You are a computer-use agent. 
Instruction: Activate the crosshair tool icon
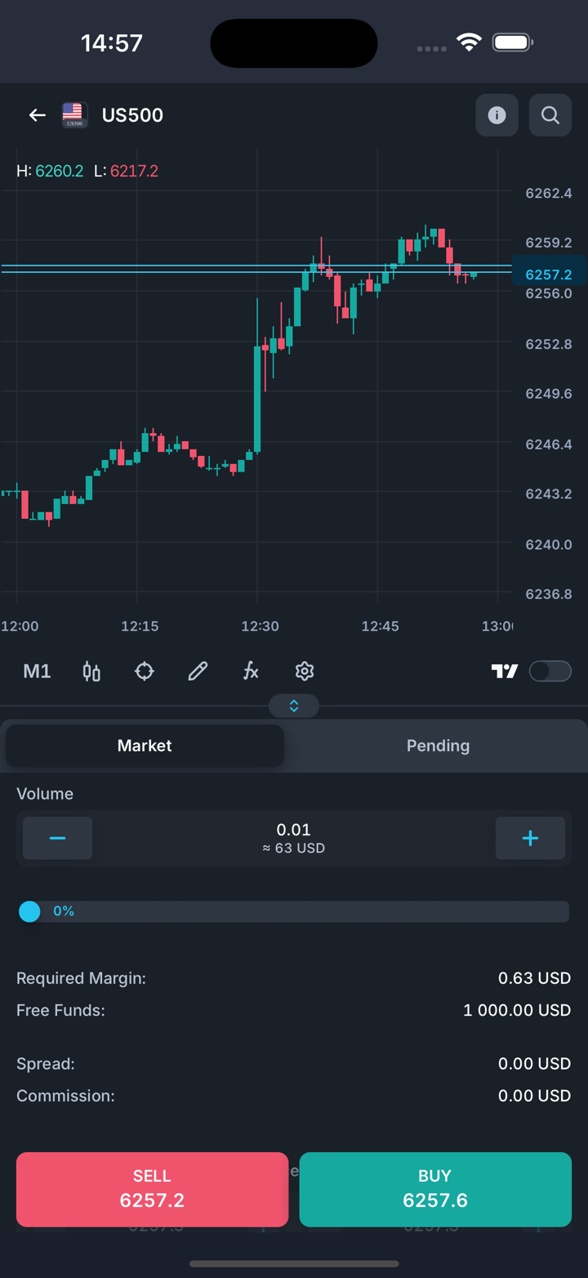click(145, 672)
